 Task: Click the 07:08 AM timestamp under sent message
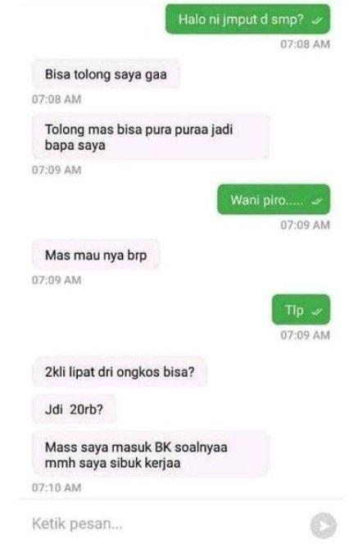pos(305,44)
